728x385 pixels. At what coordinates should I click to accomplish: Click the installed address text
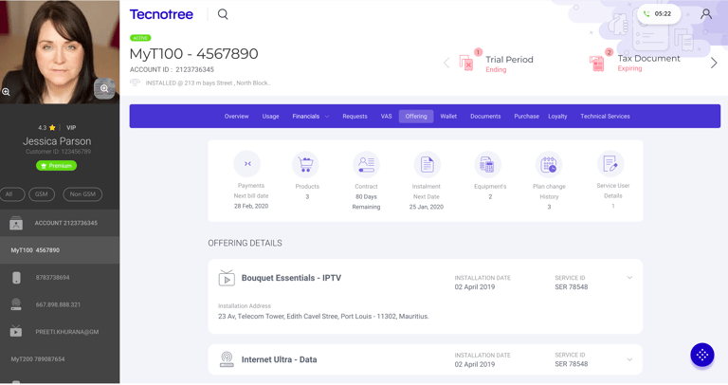[x=208, y=83]
